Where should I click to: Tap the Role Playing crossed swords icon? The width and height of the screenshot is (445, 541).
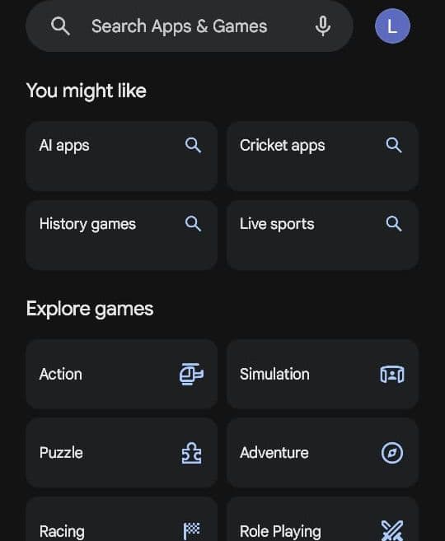392,530
